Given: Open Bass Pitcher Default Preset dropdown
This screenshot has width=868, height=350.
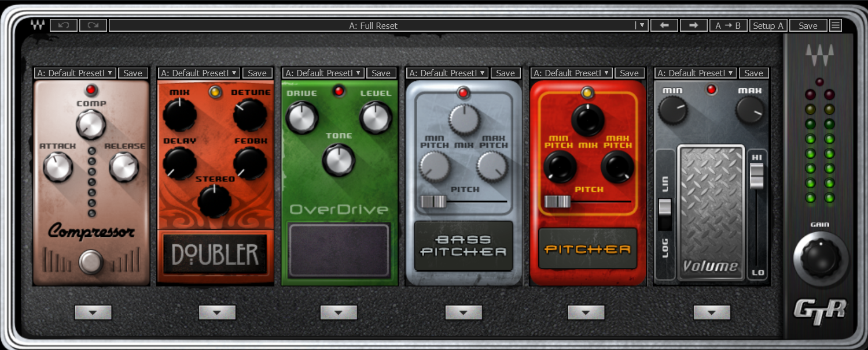Looking at the screenshot, I should (x=447, y=73).
